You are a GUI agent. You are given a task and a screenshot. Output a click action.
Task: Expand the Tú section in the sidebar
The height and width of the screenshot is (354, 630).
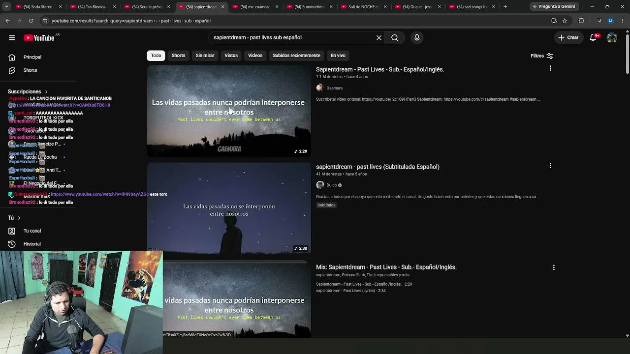coord(14,218)
